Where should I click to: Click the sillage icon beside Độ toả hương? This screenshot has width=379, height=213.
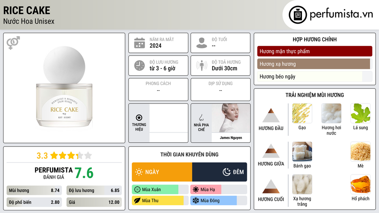[x=202, y=65]
